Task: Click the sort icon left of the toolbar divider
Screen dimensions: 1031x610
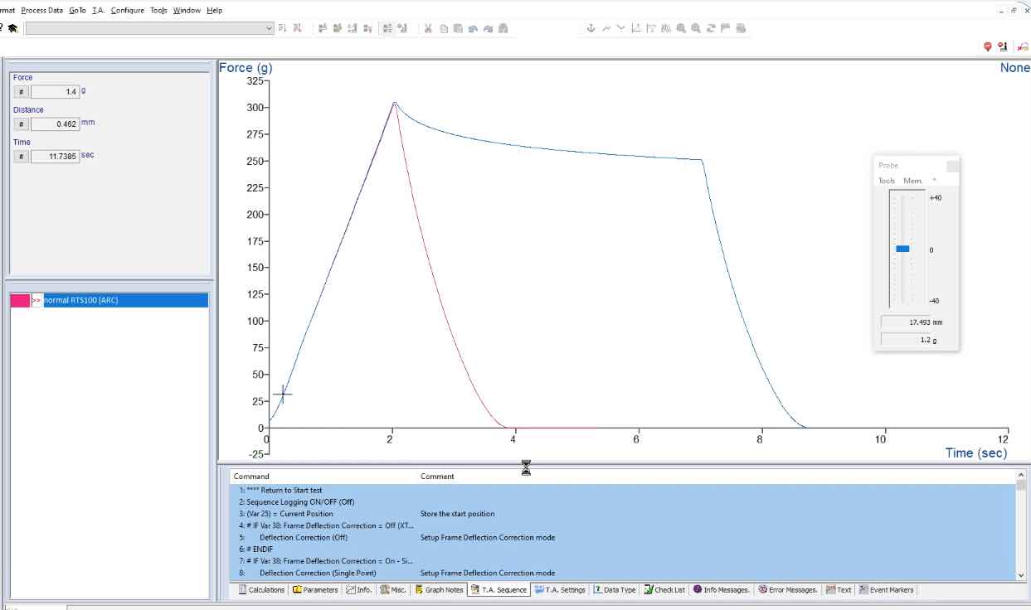Action: [x=298, y=27]
